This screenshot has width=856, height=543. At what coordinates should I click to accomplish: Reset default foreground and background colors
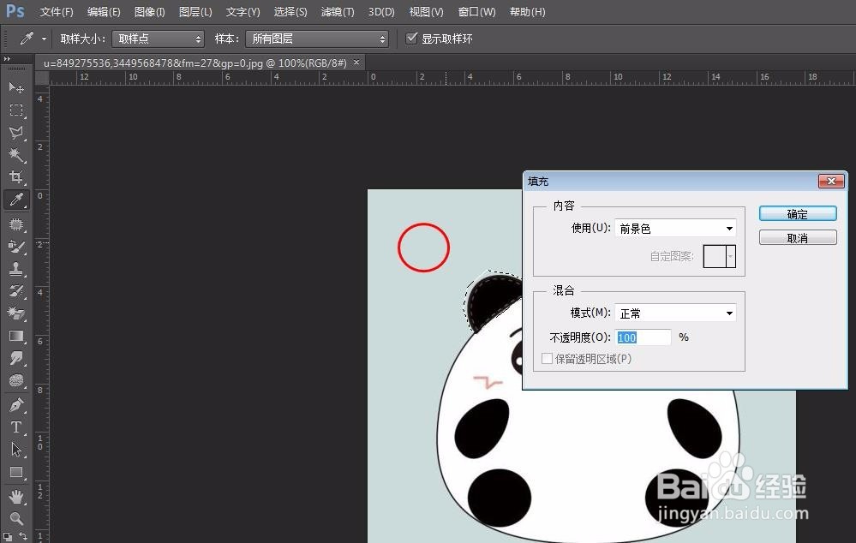pyautogui.click(x=8, y=537)
